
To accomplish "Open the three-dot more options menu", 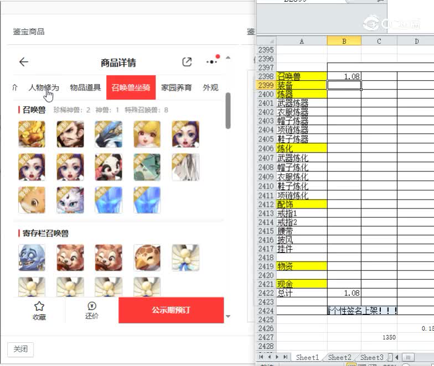I will [212, 62].
